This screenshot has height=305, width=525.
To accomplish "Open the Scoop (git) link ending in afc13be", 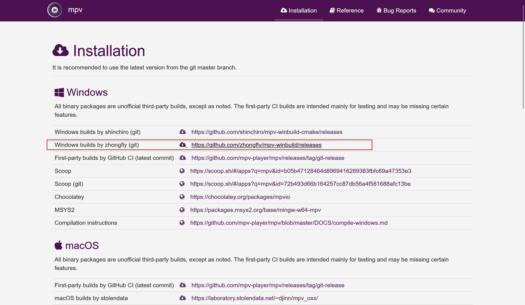I will click(x=300, y=184).
